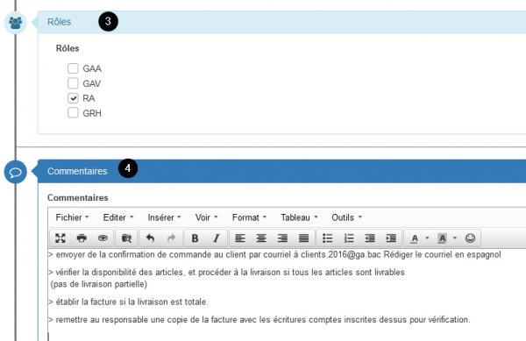Open the Tableau menu

[x=299, y=217]
